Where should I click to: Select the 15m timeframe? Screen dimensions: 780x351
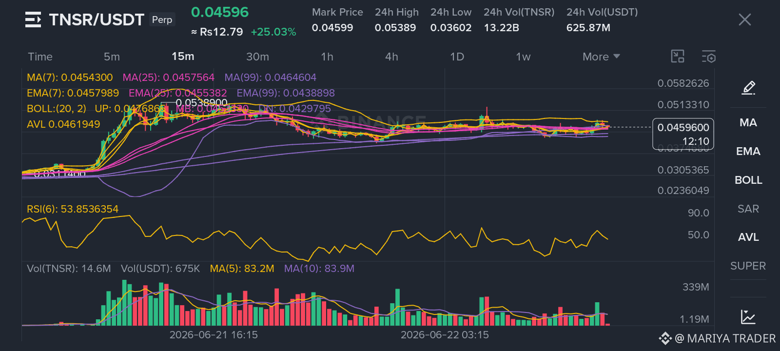(x=183, y=57)
